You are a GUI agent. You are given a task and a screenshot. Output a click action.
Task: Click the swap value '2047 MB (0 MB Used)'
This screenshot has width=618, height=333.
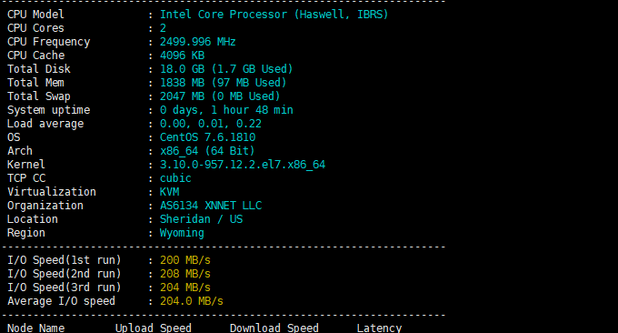click(x=220, y=96)
